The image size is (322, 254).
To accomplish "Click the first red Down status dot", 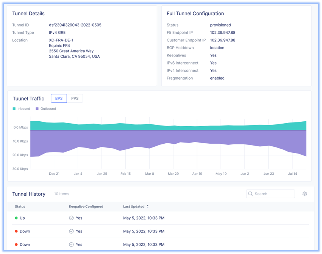I will point(16,231).
